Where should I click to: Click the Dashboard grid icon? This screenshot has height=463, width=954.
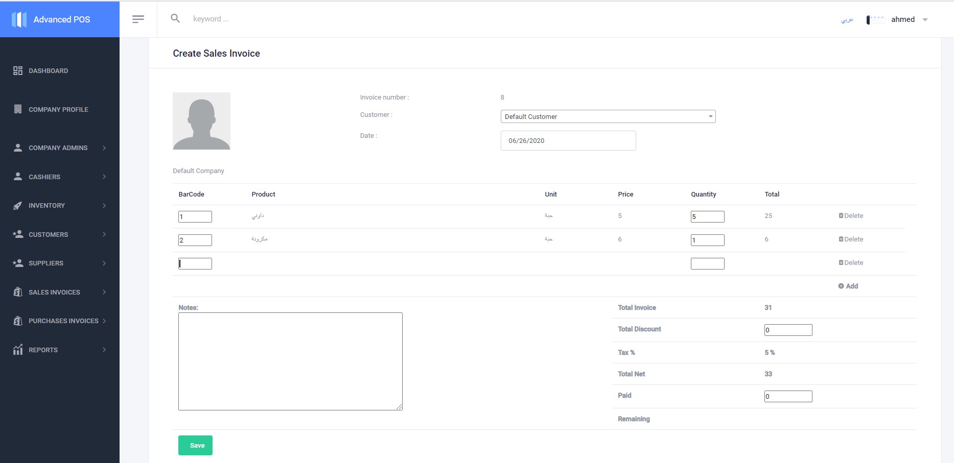click(18, 71)
